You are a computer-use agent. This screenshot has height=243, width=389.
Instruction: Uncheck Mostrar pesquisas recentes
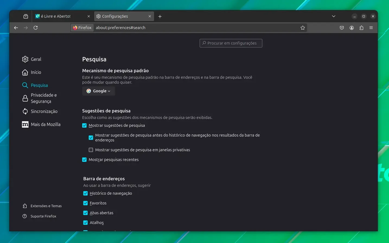[x=84, y=160]
